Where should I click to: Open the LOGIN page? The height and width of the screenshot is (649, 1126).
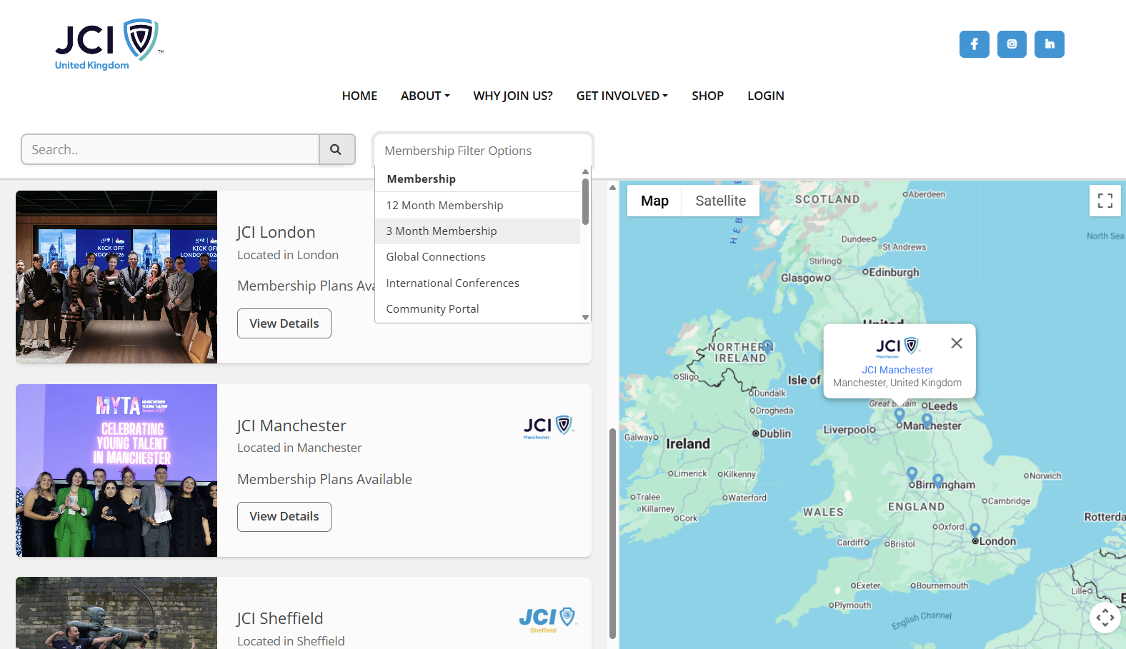tap(766, 96)
